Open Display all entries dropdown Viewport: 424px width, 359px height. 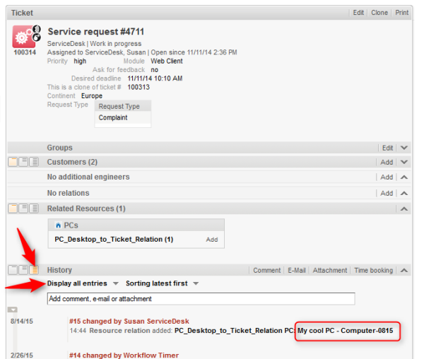pos(83,283)
